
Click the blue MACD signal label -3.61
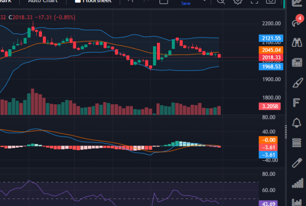point(268,155)
